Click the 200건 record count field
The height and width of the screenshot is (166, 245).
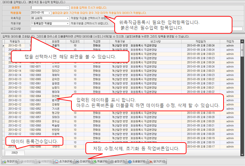point(15,153)
